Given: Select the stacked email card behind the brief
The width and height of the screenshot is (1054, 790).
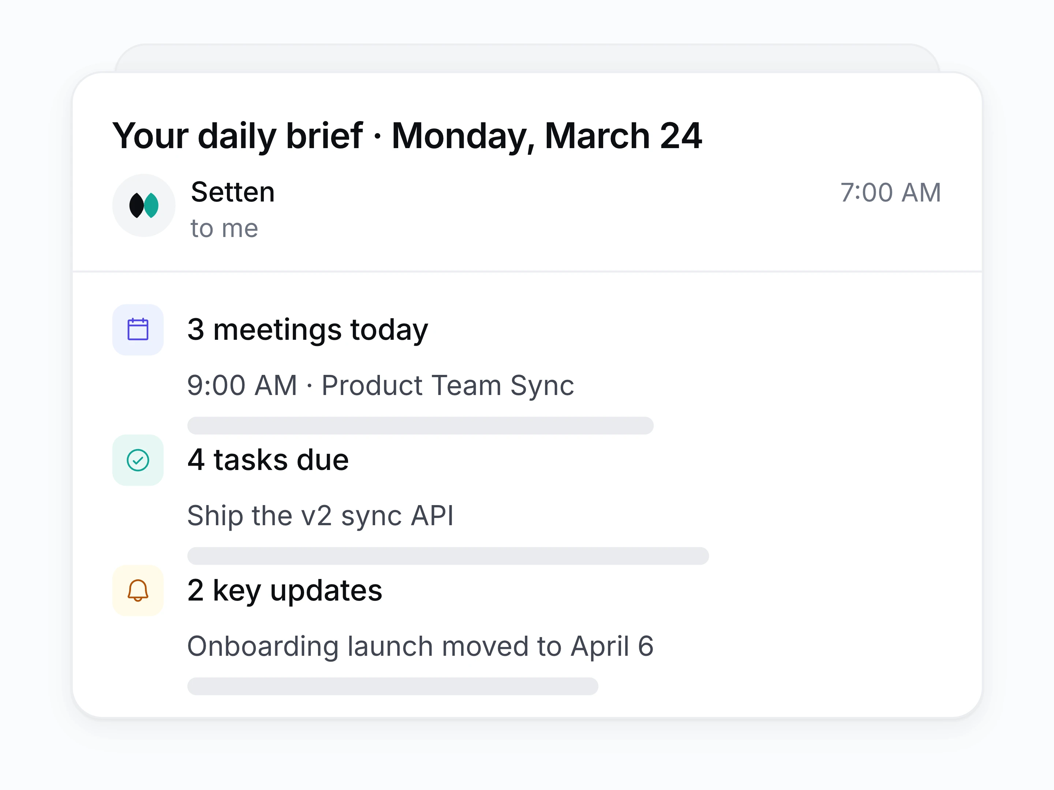Looking at the screenshot, I should click(527, 58).
